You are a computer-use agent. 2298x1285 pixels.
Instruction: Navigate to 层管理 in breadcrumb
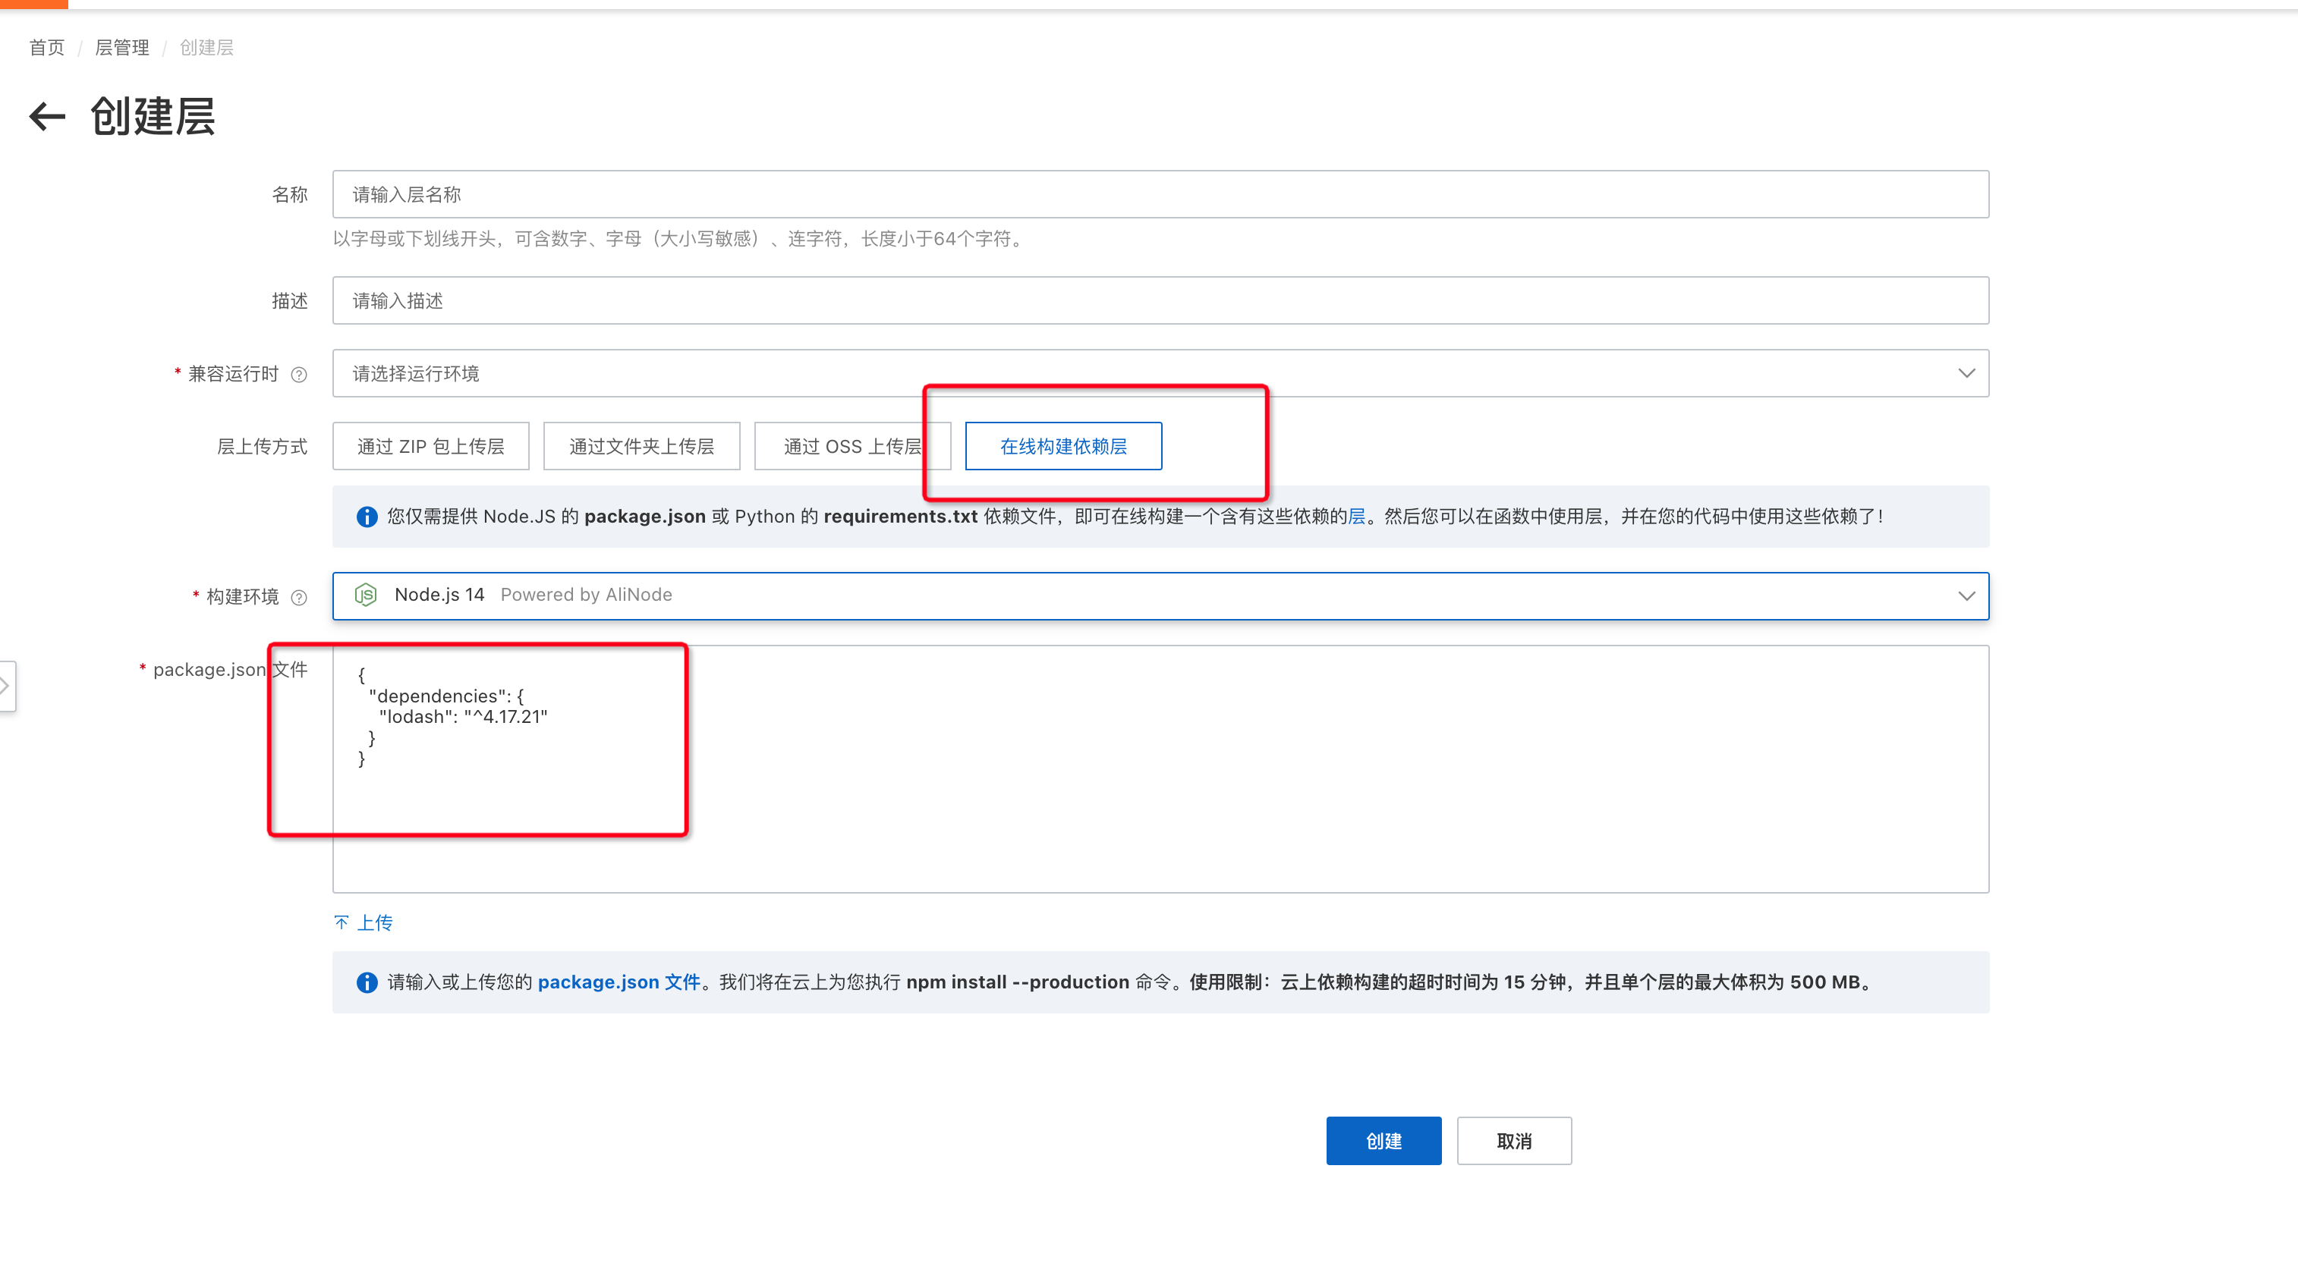pyautogui.click(x=122, y=47)
